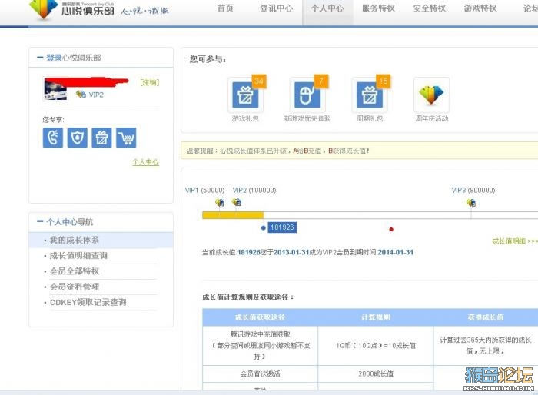This screenshot has width=538, height=395.
Task: Click the VIP2 milestone marker icon
Action: [237, 202]
